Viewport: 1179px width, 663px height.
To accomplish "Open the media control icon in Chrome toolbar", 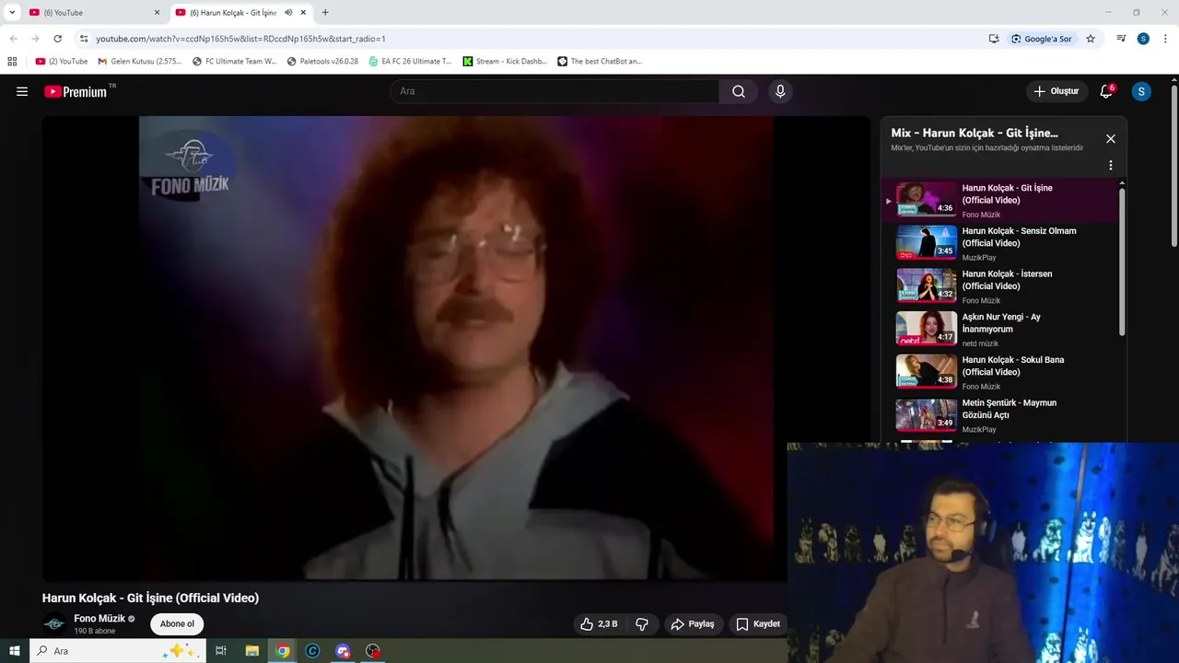I will tap(1121, 39).
